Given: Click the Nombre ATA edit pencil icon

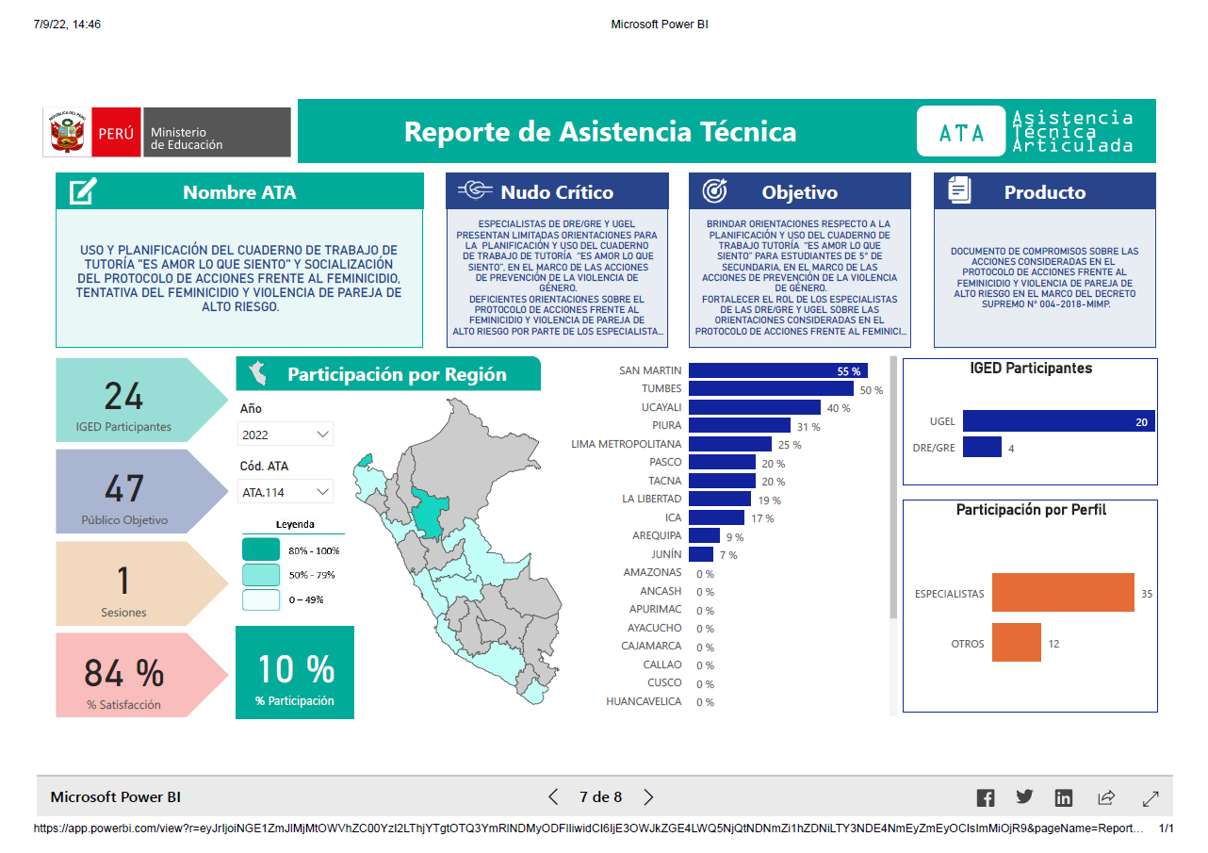Looking at the screenshot, I should coord(83,191).
